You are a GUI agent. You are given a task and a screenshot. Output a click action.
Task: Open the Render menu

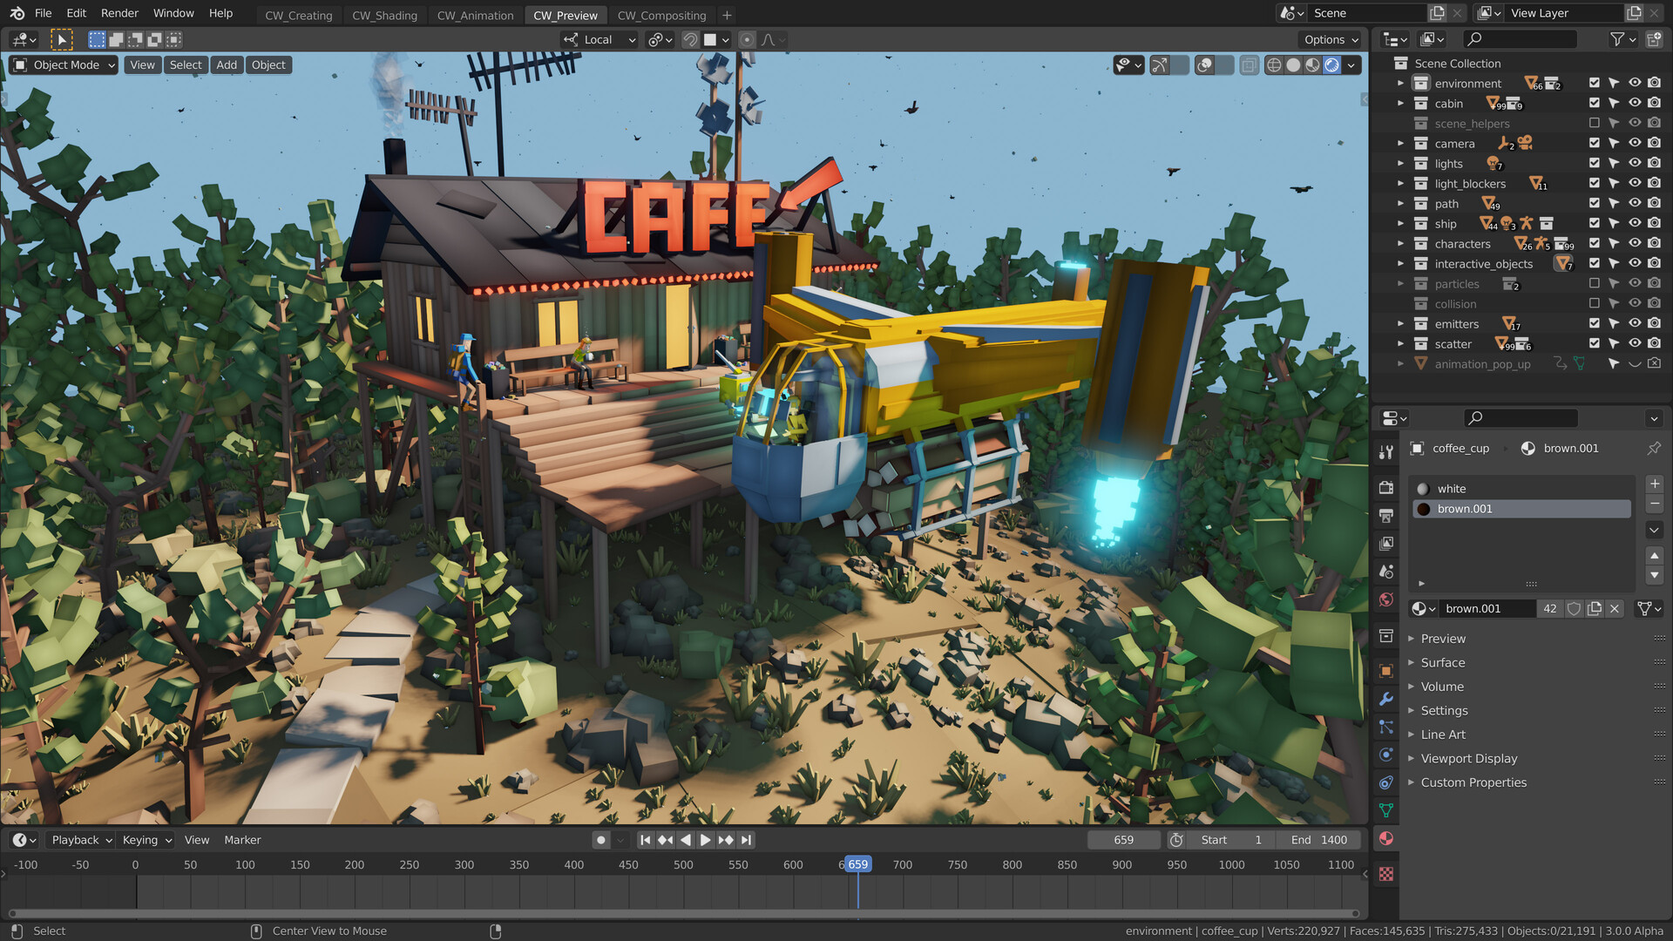119,13
